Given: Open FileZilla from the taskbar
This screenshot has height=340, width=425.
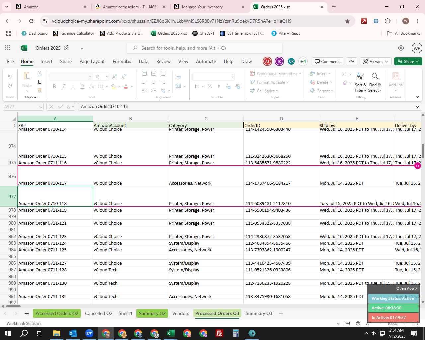Looking at the screenshot, I should point(219,333).
